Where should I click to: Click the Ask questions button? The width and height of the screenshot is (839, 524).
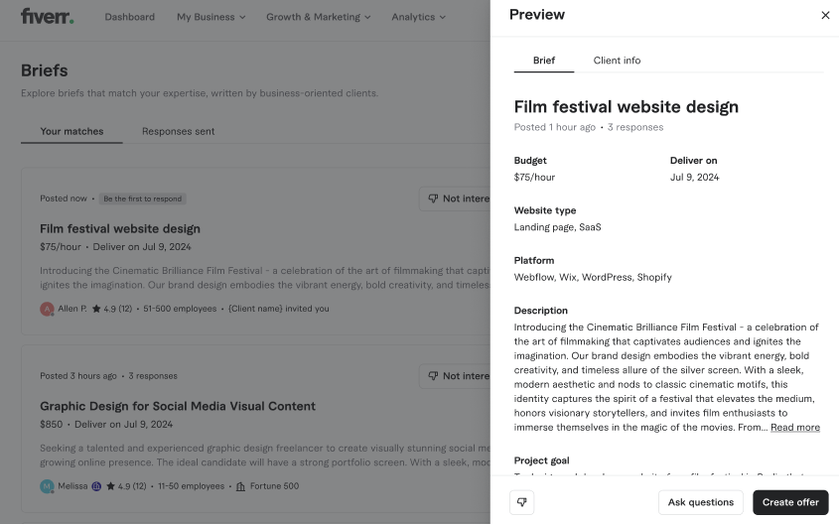[700, 502]
